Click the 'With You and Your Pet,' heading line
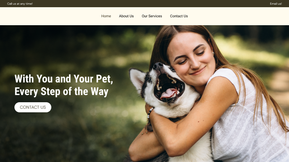The height and width of the screenshot is (162, 289). (64, 79)
